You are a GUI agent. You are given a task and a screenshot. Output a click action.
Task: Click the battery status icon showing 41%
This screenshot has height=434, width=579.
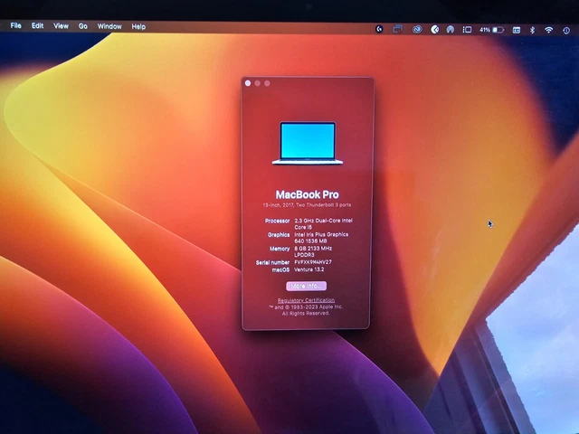coord(492,30)
